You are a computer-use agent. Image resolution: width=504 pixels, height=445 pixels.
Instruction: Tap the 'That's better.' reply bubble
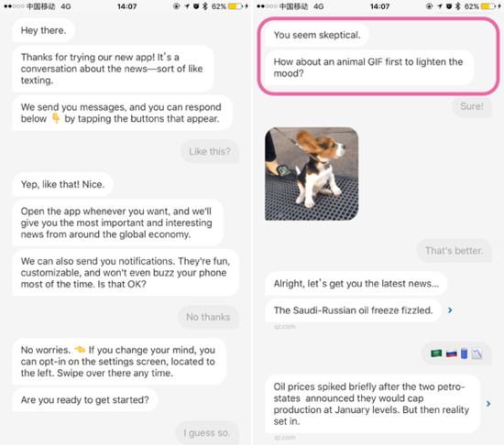(454, 251)
